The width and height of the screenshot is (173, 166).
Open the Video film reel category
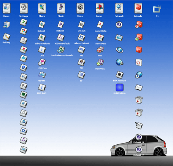80,8
